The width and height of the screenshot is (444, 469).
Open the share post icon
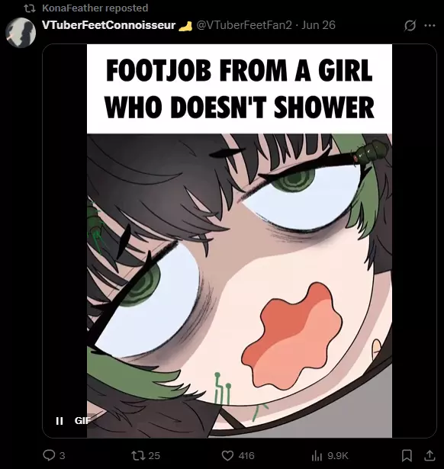430,455
